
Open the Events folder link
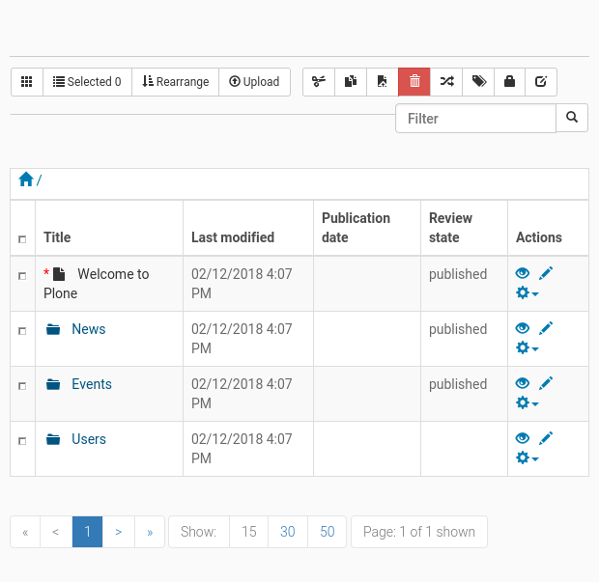(92, 384)
